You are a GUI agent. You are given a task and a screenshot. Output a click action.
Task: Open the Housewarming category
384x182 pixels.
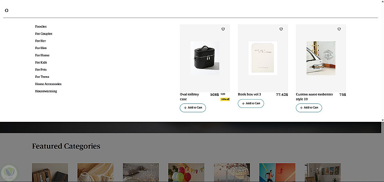[46, 91]
